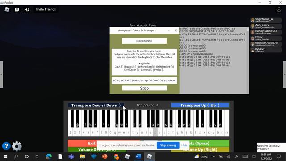Open the clock showing 9:47 AM
The height and width of the screenshot is (161, 286).
pyautogui.click(x=266, y=157)
